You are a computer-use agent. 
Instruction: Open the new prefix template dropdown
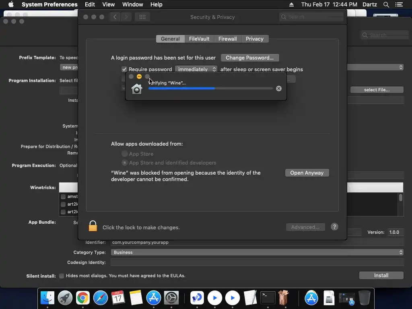tap(69, 67)
